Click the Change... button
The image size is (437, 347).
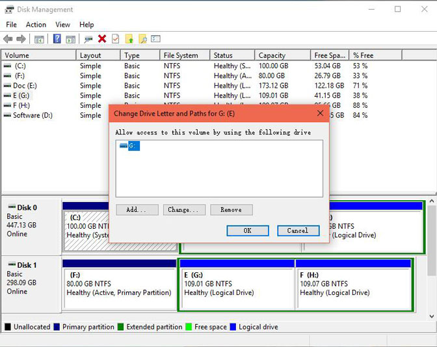tap(184, 210)
